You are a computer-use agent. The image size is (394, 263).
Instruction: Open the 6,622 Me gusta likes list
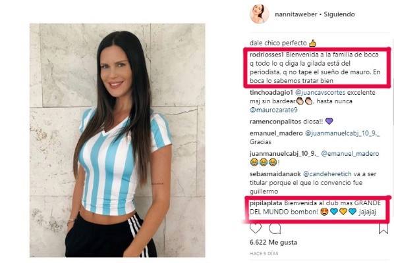pos(273,242)
